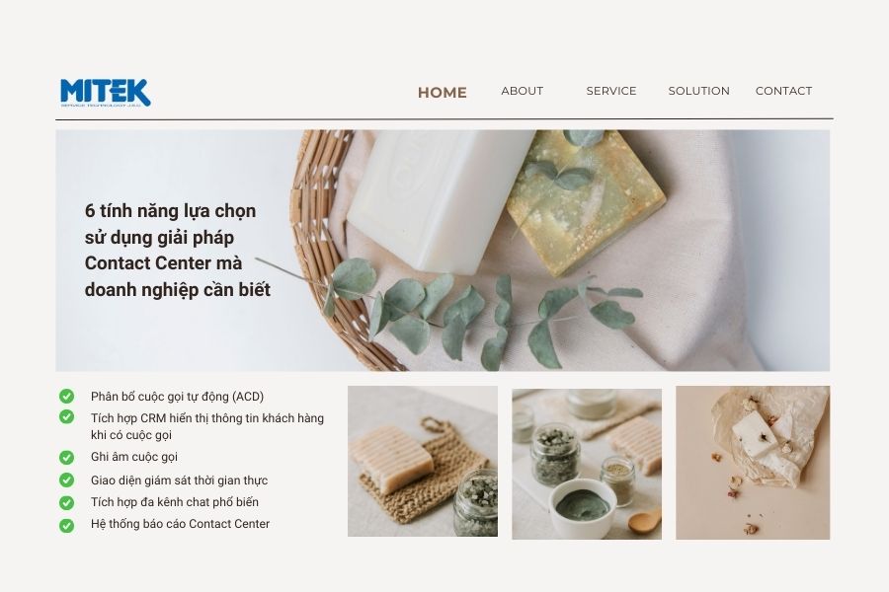Click the checkmark beside Hệ thống báo cáo
The height and width of the screenshot is (592, 889).
(x=67, y=525)
